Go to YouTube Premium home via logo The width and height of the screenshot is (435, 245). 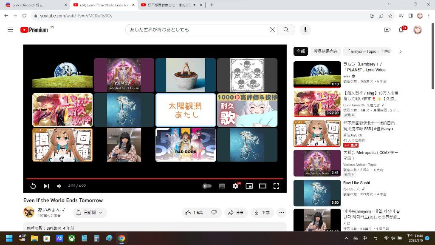pyautogui.click(x=34, y=30)
